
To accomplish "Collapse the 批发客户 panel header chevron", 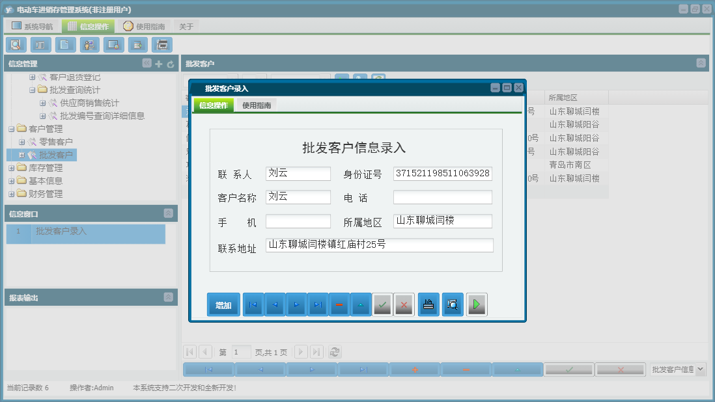I will point(701,63).
